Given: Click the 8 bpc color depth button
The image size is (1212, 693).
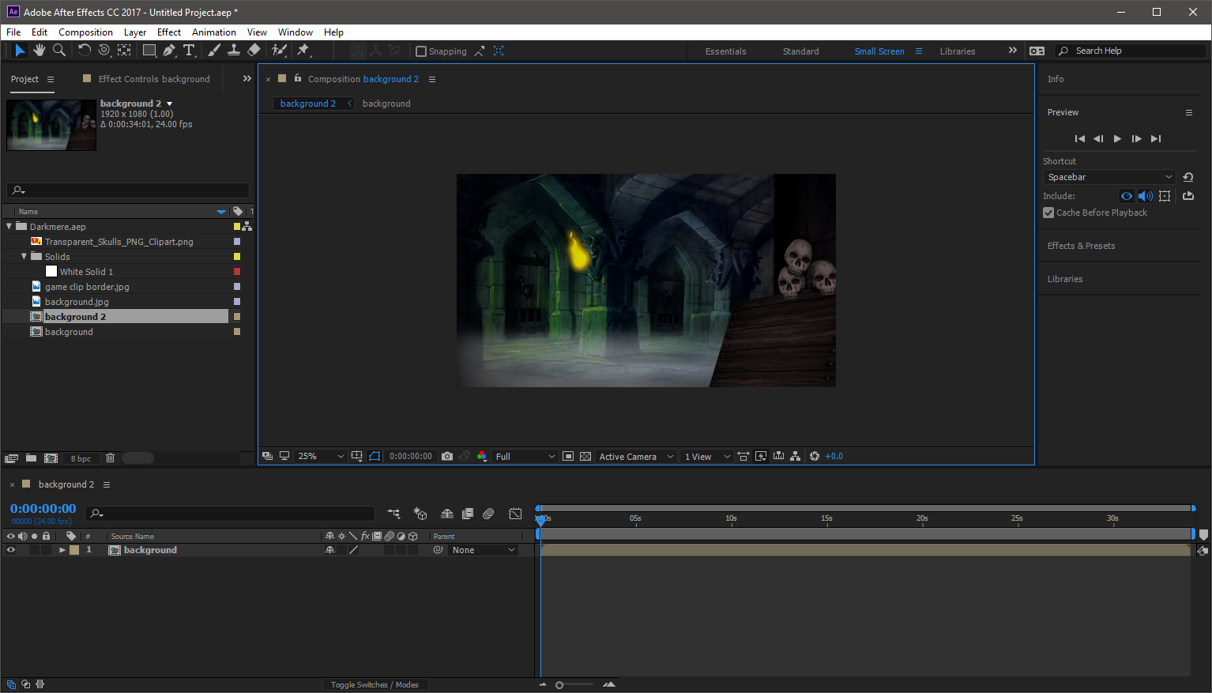Looking at the screenshot, I should click(x=81, y=458).
